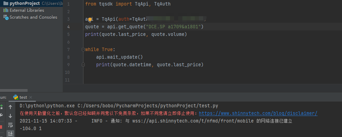Click the project panel horizontal scrollbar

pyautogui.click(x=14, y=90)
